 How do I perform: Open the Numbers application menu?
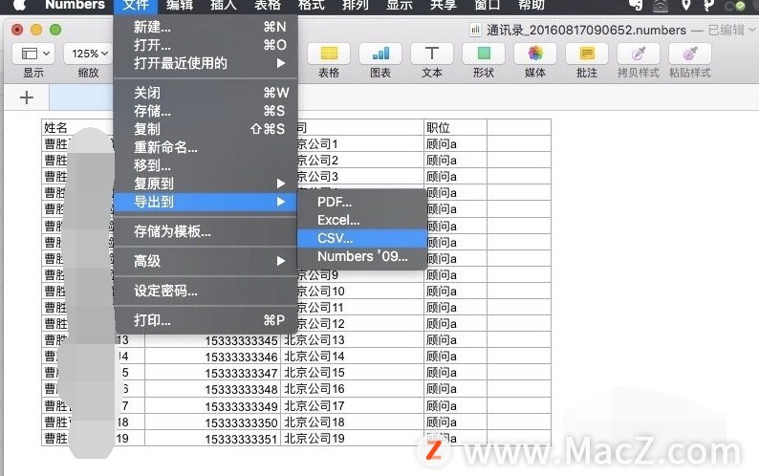coord(75,5)
